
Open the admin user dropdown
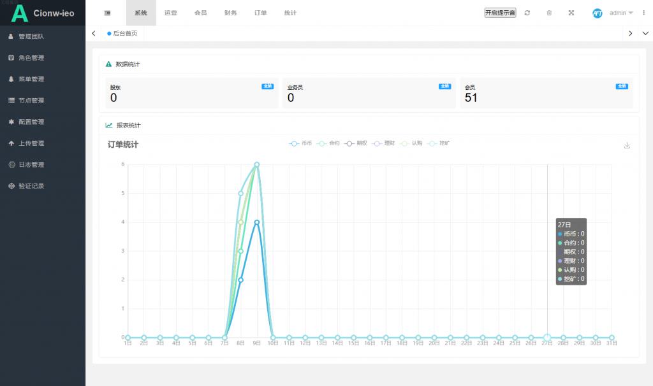621,13
